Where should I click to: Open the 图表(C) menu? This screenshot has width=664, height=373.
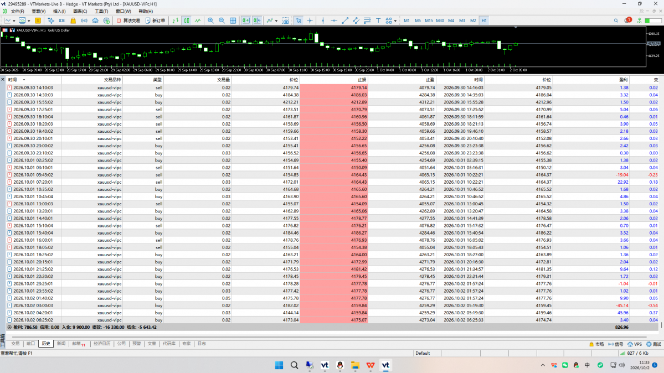pos(80,12)
